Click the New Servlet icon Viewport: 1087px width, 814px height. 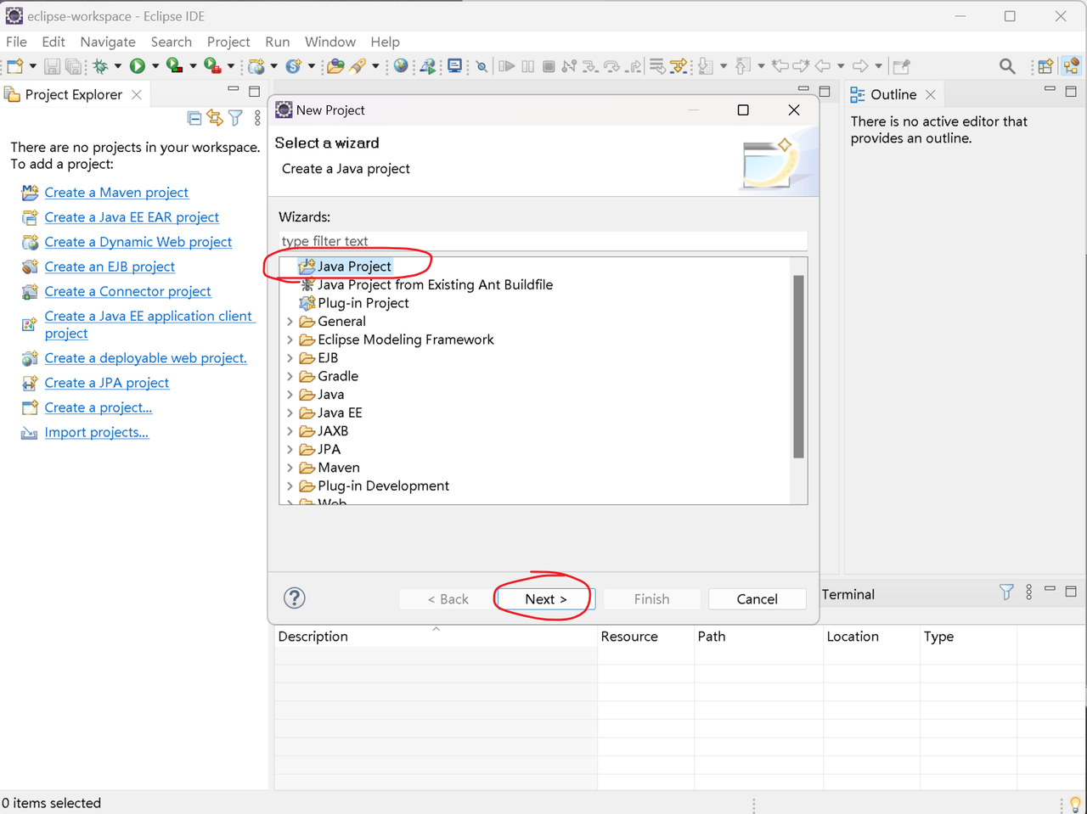click(294, 66)
